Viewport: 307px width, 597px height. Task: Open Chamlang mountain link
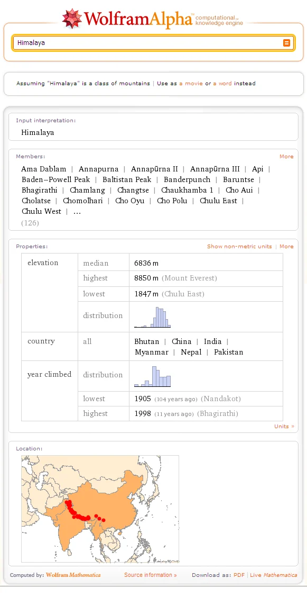tap(87, 190)
